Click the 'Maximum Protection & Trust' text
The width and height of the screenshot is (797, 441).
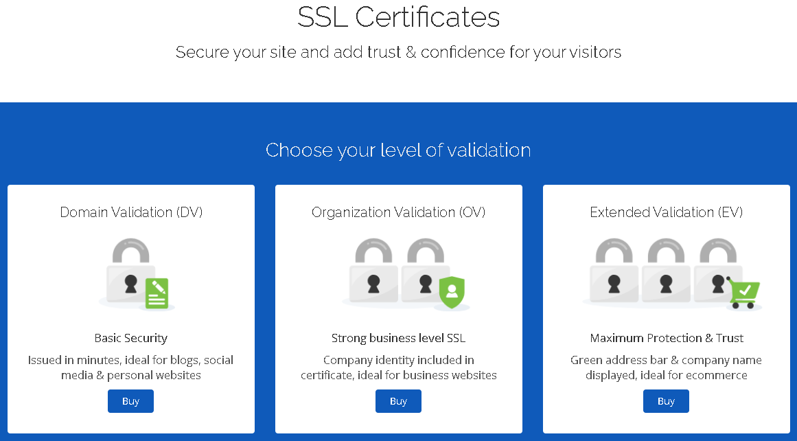(x=667, y=338)
